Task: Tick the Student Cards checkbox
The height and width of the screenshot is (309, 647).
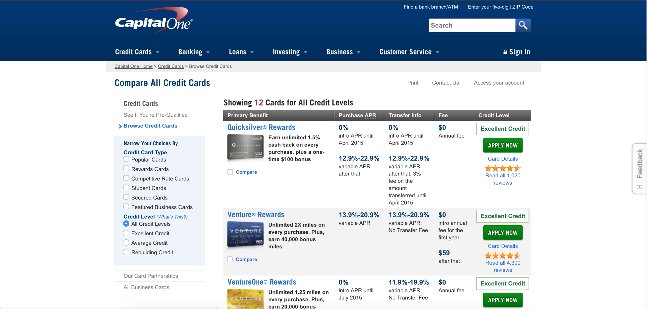Action: click(126, 188)
